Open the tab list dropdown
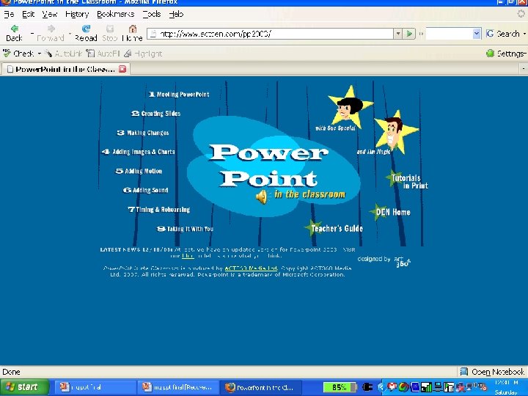The height and width of the screenshot is (396, 528). click(x=524, y=69)
